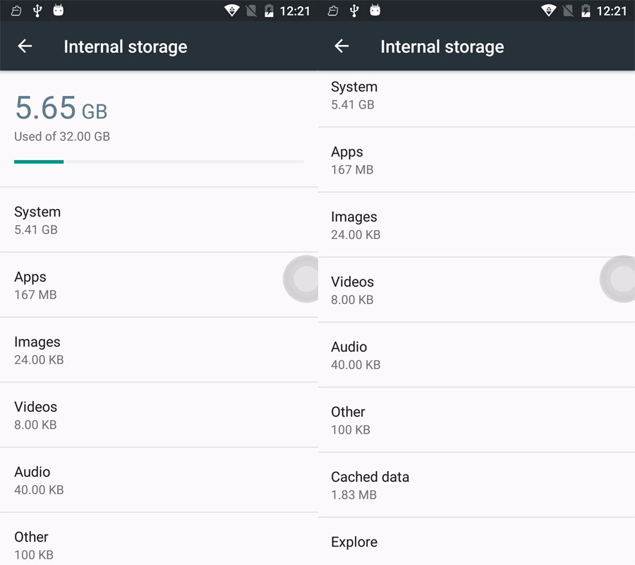Tap the USB icon in the left status bar

(x=37, y=11)
